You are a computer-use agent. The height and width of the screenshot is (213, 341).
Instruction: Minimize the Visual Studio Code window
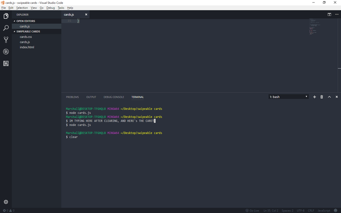coord(313,2)
